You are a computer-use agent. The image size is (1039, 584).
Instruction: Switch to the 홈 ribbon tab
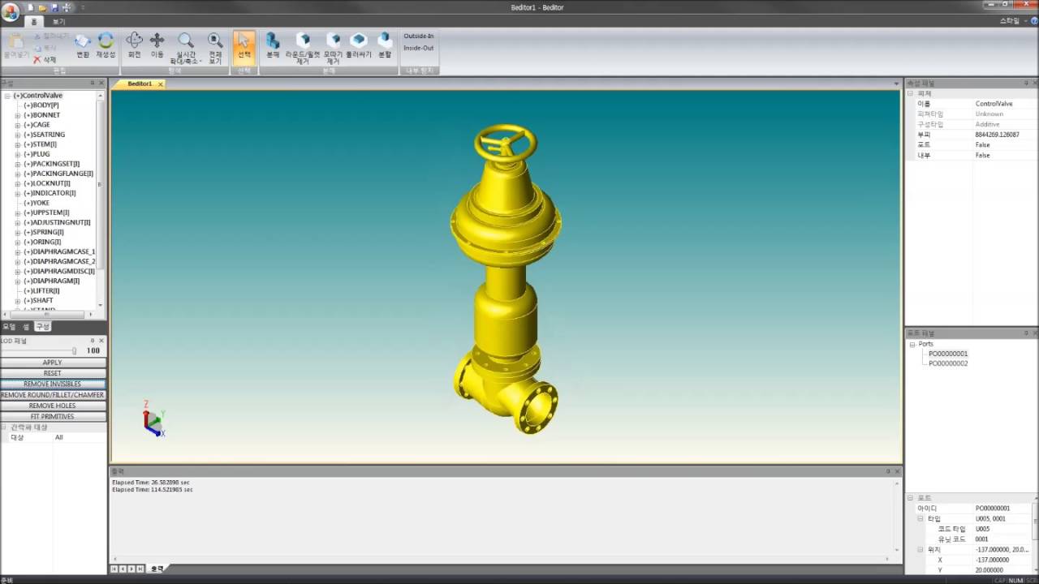coord(33,22)
